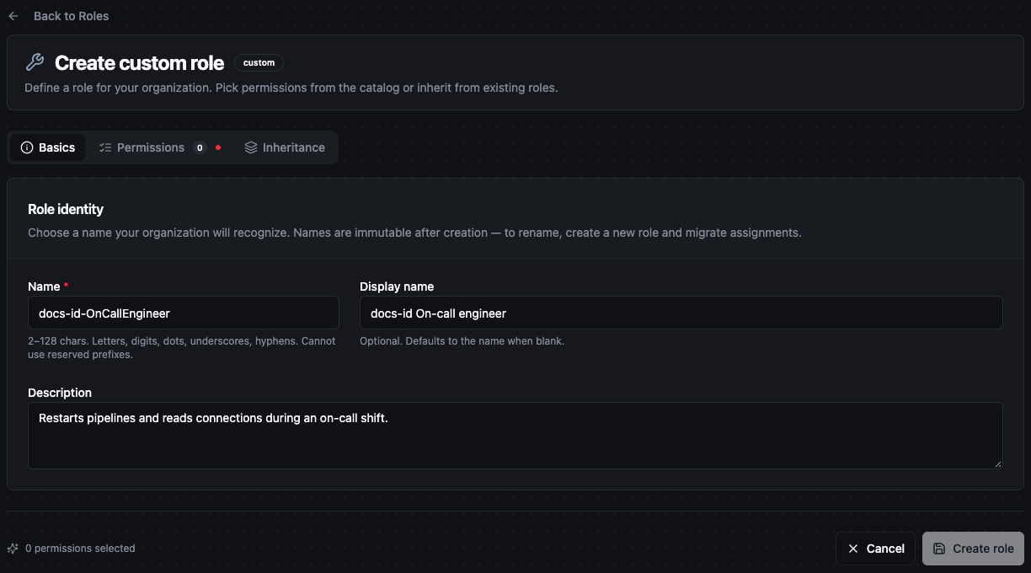Click the Cancel button
The height and width of the screenshot is (573, 1031).
(875, 549)
